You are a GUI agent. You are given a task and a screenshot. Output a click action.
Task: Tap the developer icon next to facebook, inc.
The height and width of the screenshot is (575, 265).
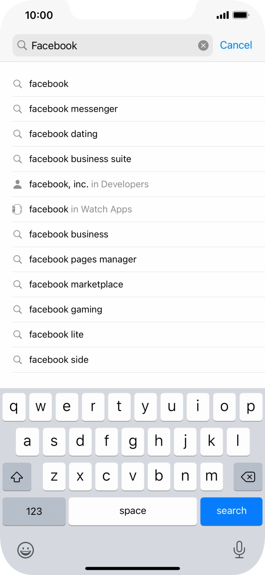pyautogui.click(x=18, y=184)
